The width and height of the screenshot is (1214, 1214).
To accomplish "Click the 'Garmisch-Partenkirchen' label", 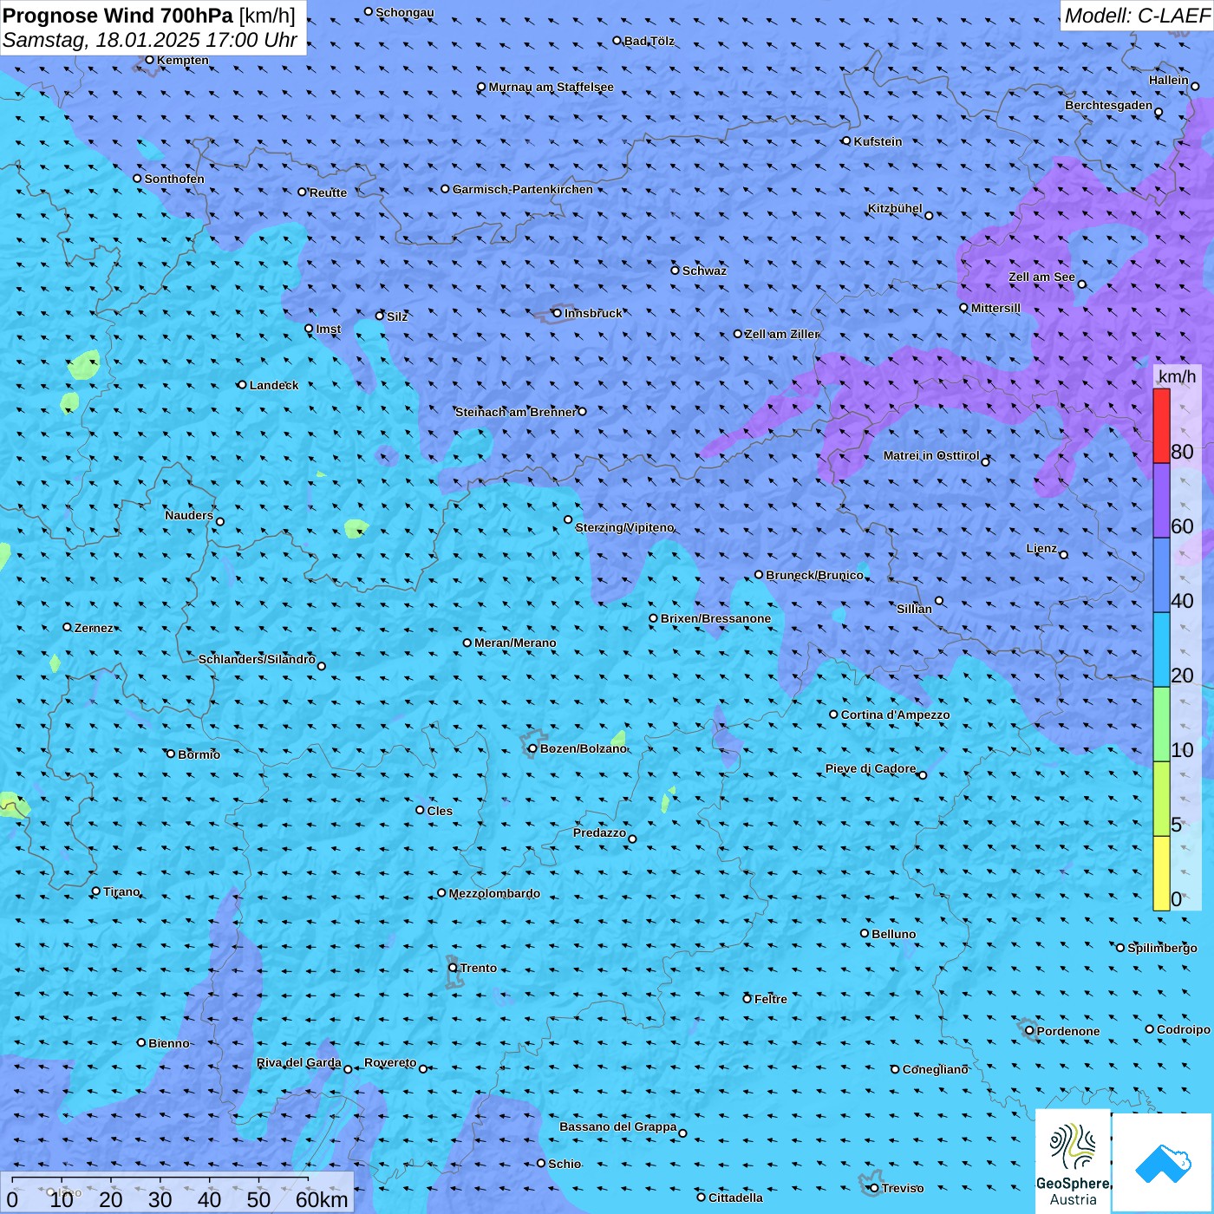I will [x=523, y=189].
